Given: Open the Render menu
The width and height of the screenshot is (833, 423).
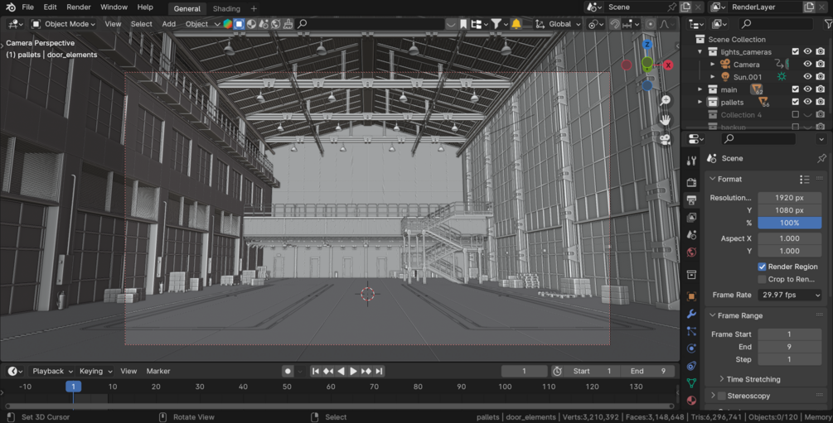Looking at the screenshot, I should [79, 7].
